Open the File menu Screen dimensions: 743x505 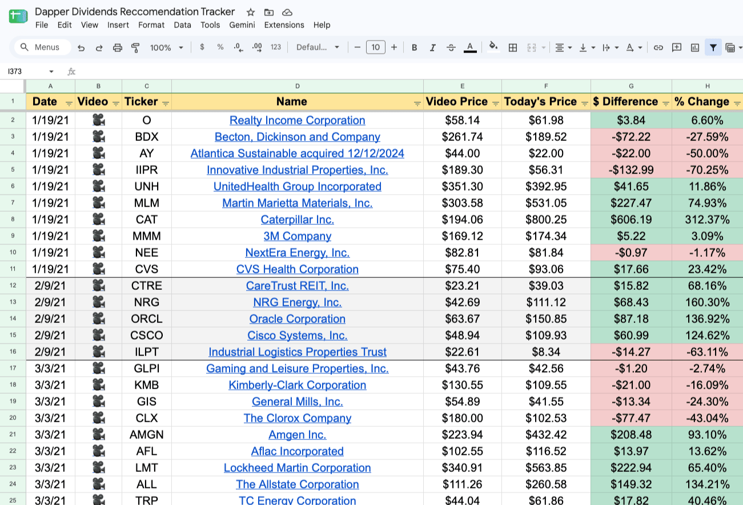tap(42, 25)
